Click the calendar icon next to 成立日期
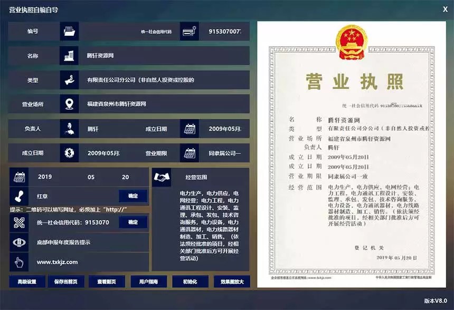Image resolution: width=454 pixels, height=310 pixels. (189, 129)
